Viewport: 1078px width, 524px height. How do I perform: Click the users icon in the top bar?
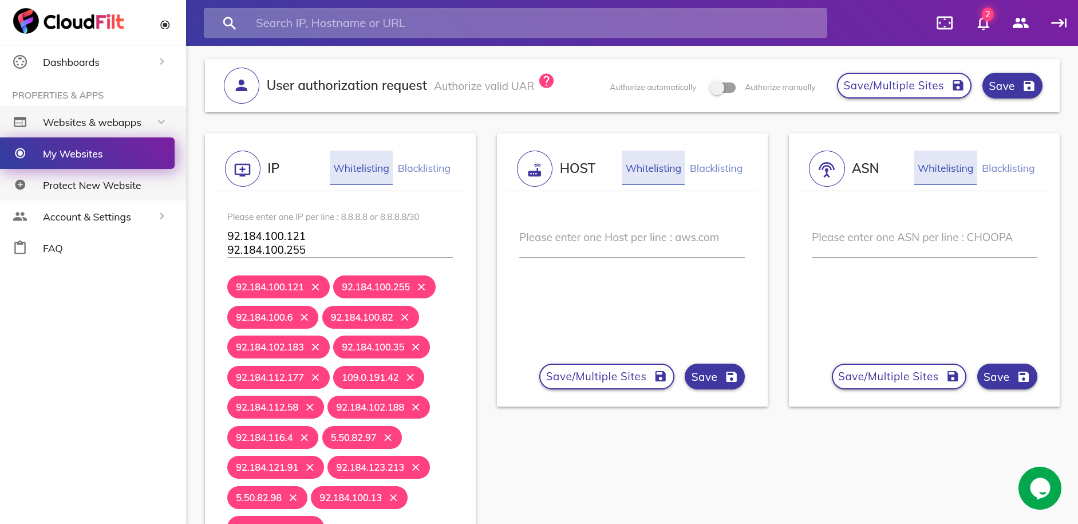[1020, 23]
